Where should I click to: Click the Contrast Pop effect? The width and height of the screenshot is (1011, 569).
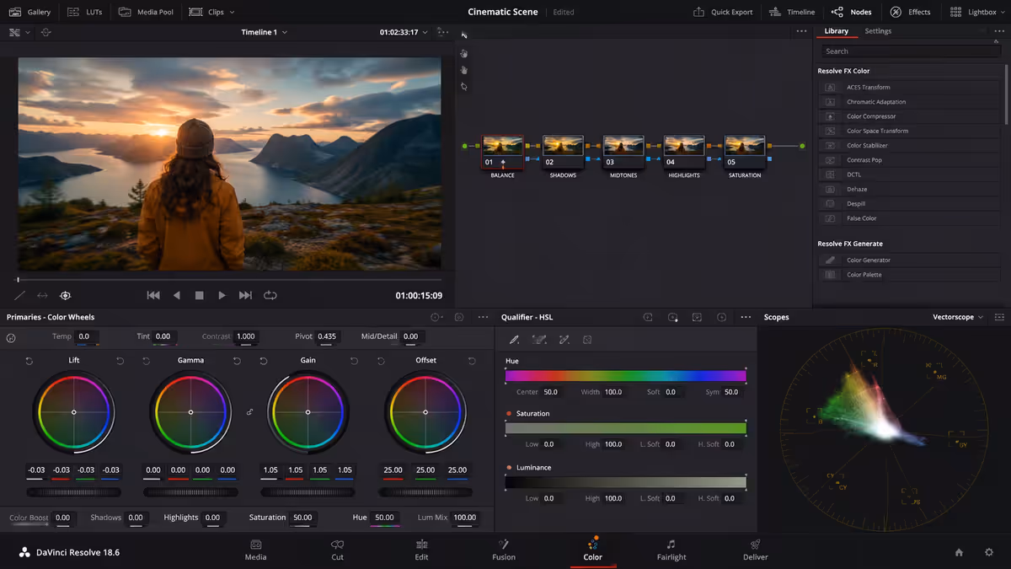(910, 160)
